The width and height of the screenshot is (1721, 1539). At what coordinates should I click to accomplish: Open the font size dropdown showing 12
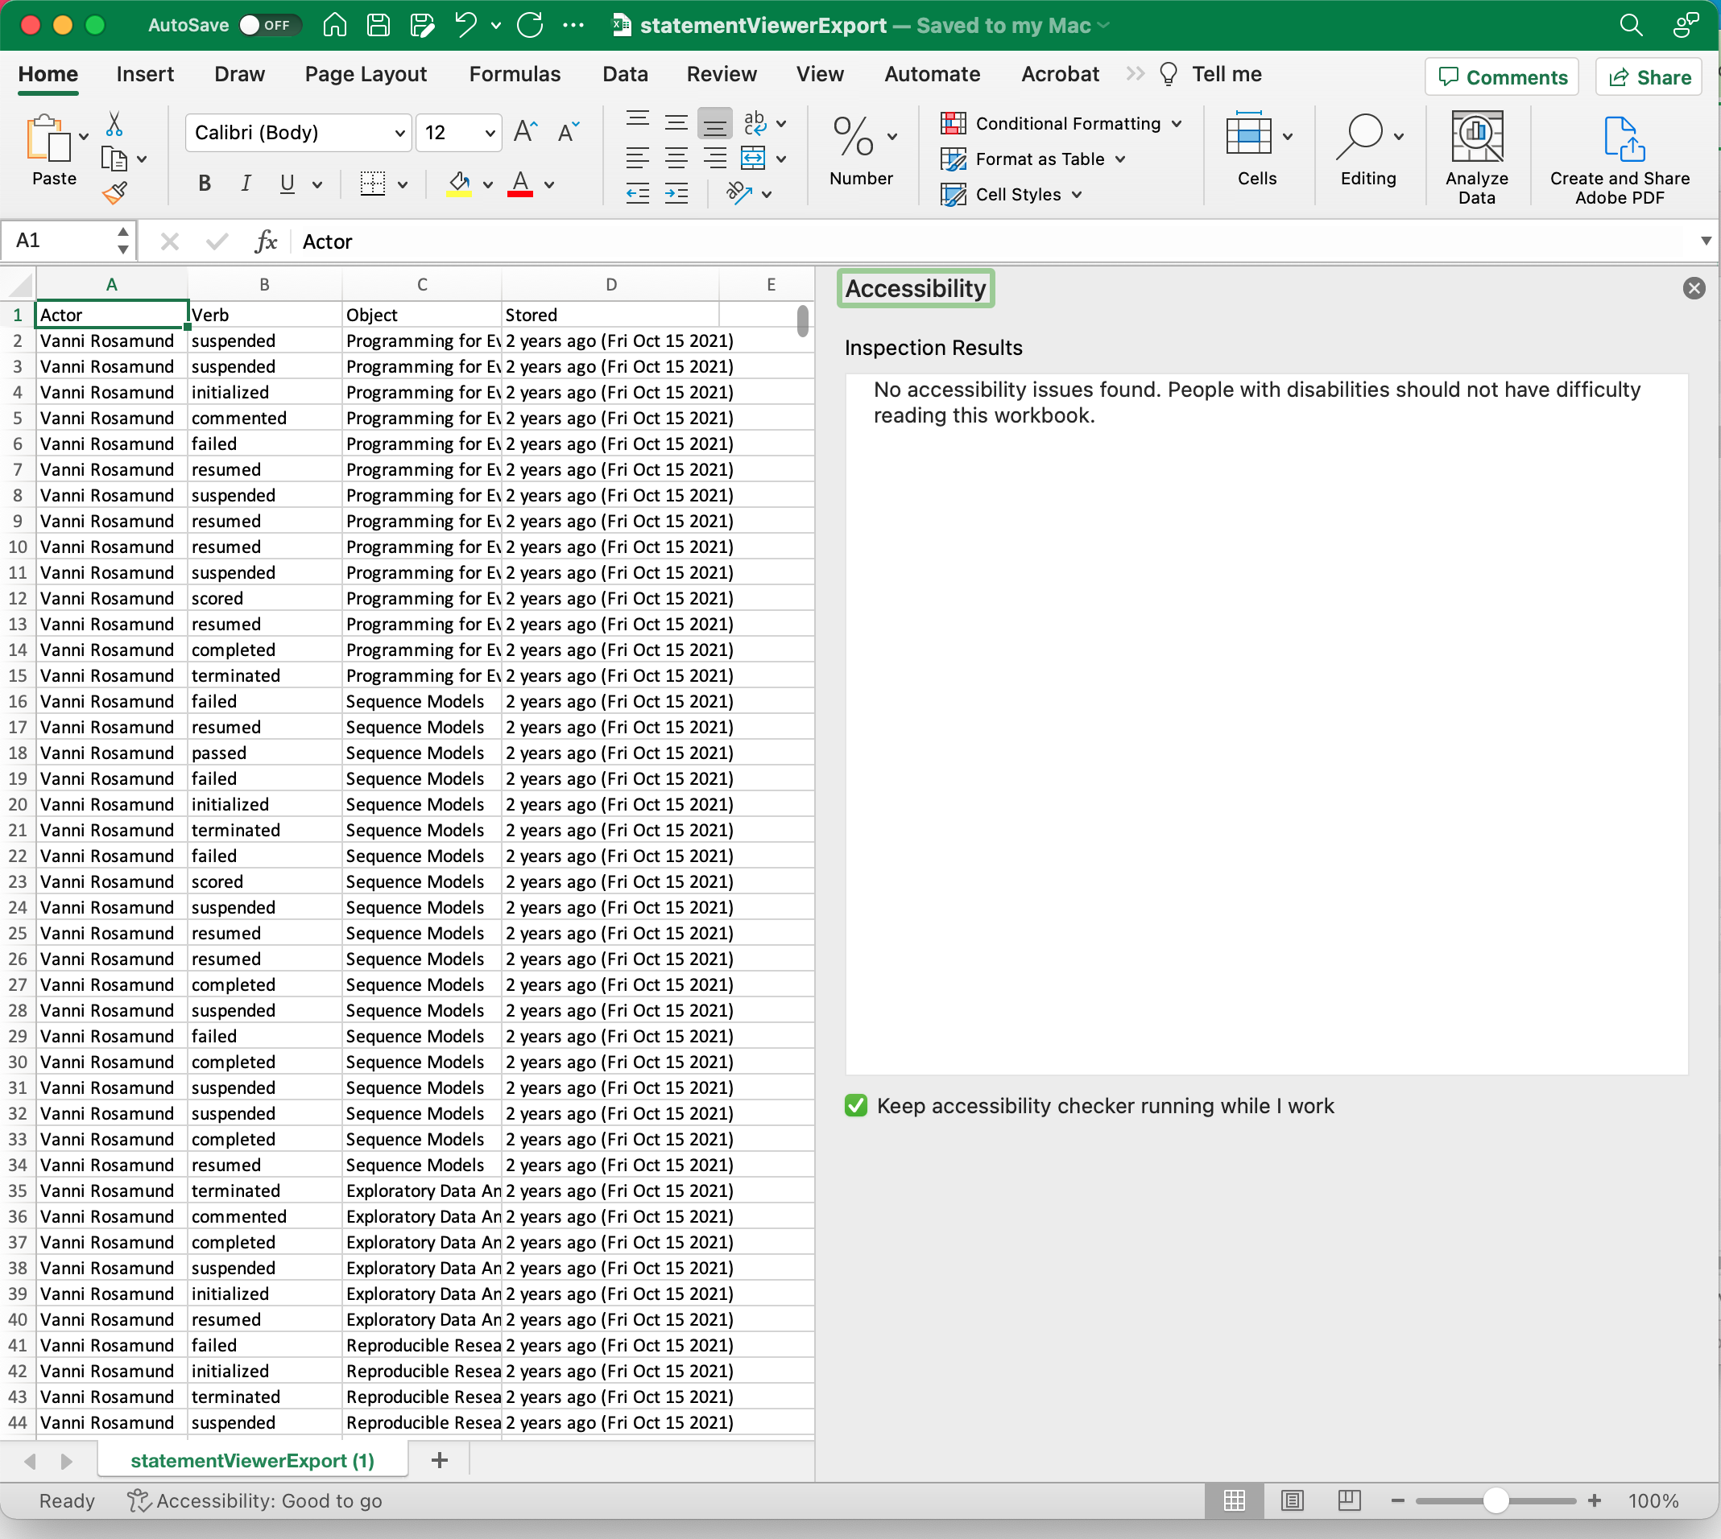[x=489, y=134]
